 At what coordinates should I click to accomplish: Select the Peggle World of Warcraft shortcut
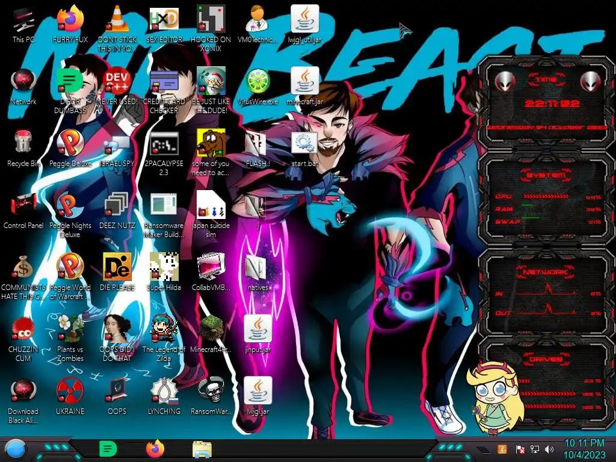(x=70, y=267)
